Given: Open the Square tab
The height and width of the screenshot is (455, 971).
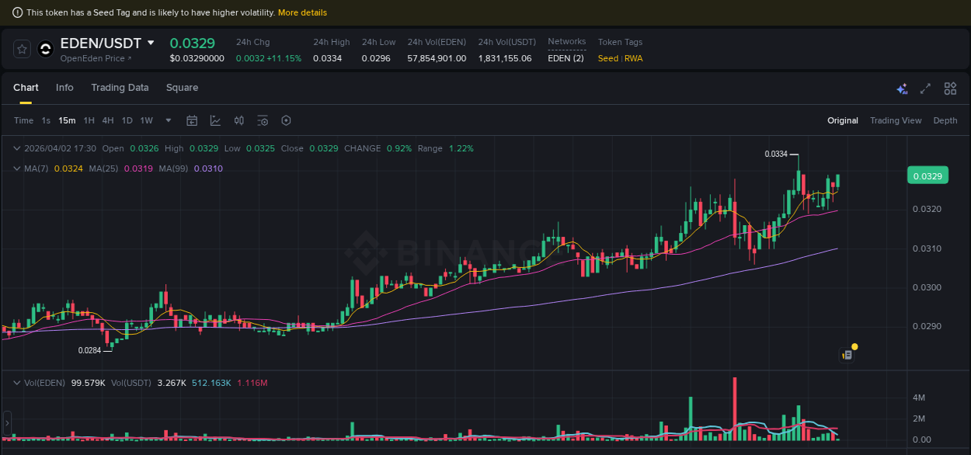Looking at the screenshot, I should pyautogui.click(x=182, y=88).
